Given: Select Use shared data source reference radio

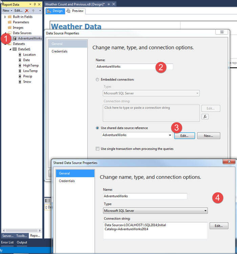Looking at the screenshot, I should click(x=97, y=128).
